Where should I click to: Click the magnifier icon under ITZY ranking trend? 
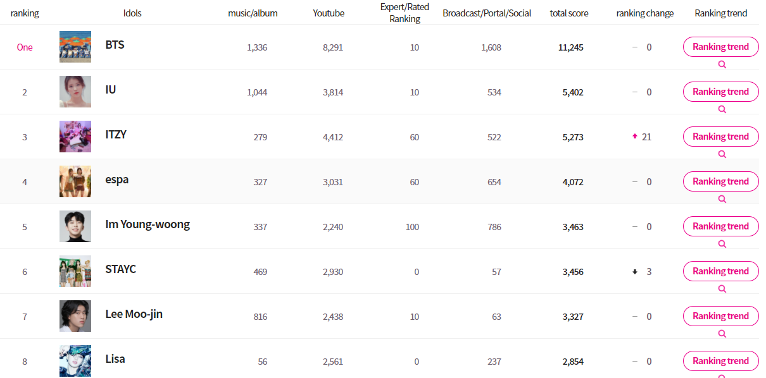click(722, 154)
